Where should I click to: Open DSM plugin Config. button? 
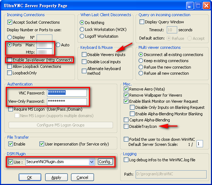(105, 162)
